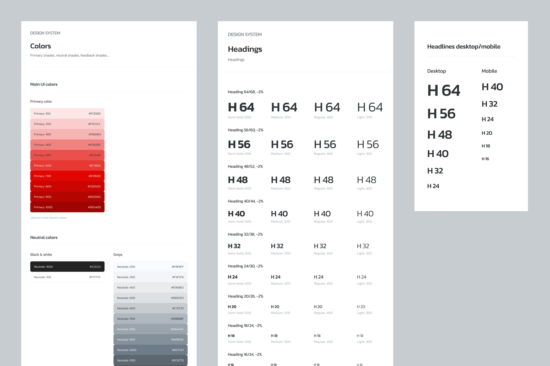Click the Neutral colors section header
Viewport: 550px width, 366px height.
point(44,237)
